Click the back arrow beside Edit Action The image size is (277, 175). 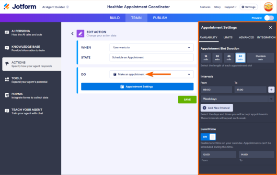72,33
